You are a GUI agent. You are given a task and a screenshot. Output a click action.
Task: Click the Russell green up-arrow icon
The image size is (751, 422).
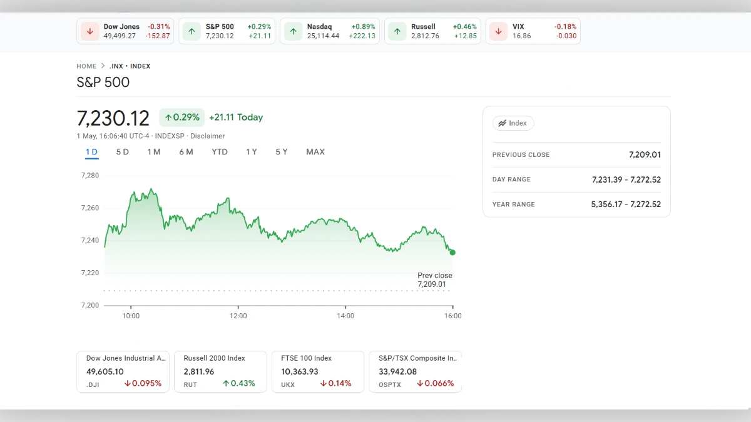click(397, 31)
